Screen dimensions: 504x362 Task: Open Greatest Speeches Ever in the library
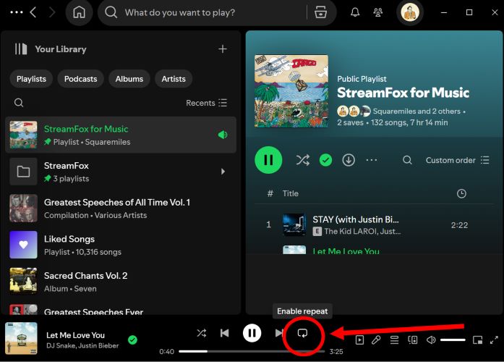click(121, 310)
